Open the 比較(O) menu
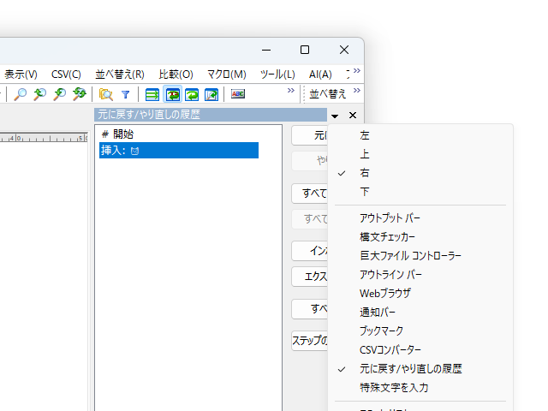This screenshot has height=411, width=548. tap(176, 74)
